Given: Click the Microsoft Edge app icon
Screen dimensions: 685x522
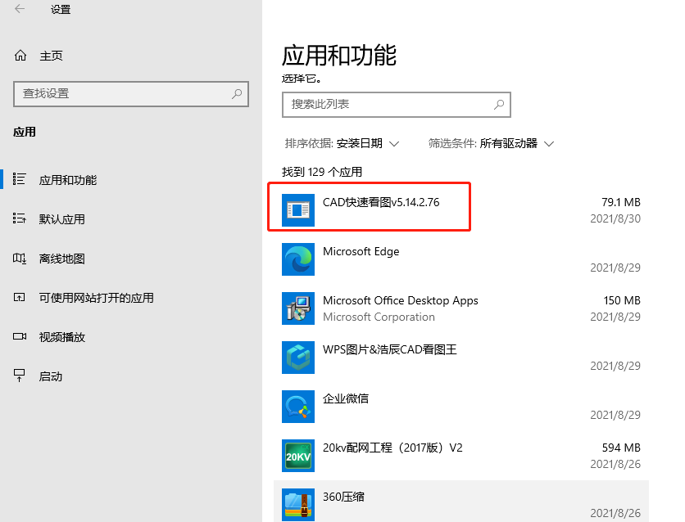Looking at the screenshot, I should [x=298, y=259].
